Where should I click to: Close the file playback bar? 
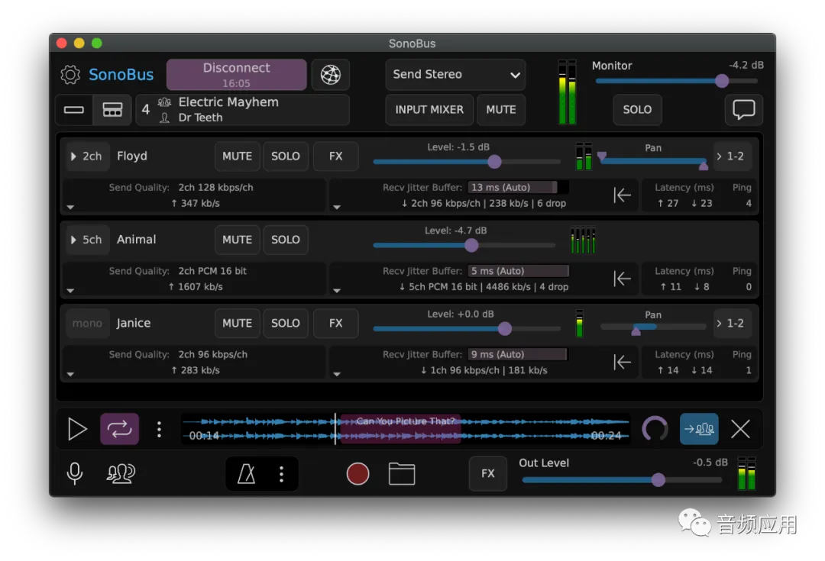(x=740, y=430)
